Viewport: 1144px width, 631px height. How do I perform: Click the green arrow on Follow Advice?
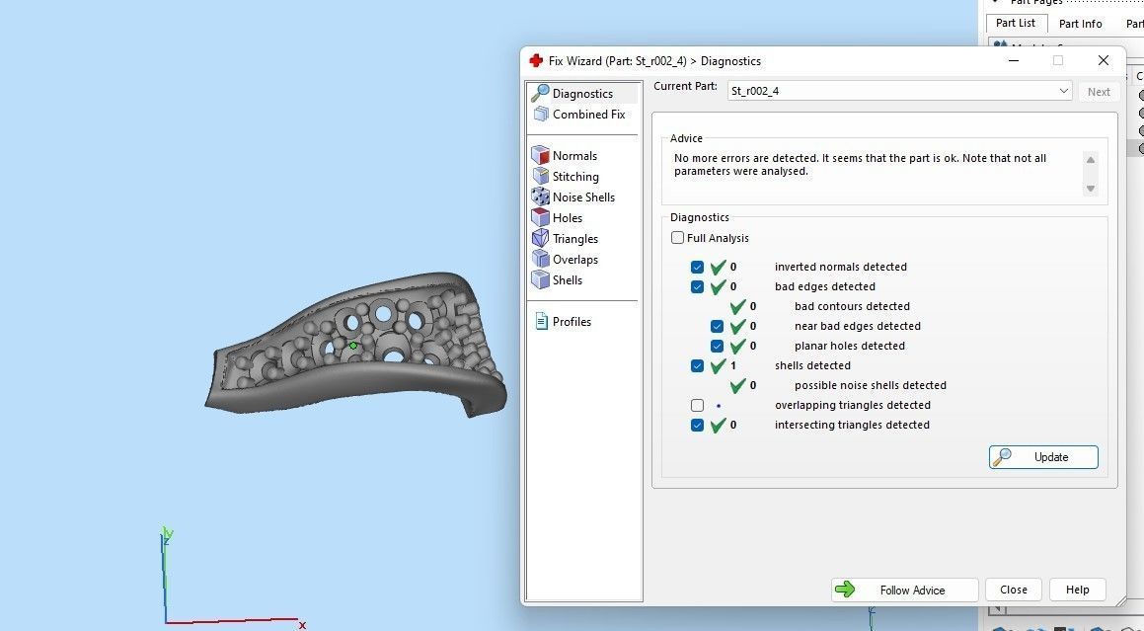point(845,590)
